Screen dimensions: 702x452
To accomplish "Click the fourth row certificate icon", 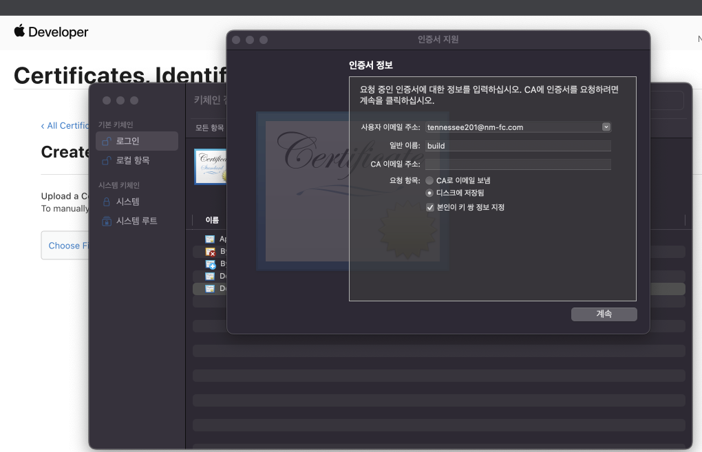I will coord(209,276).
